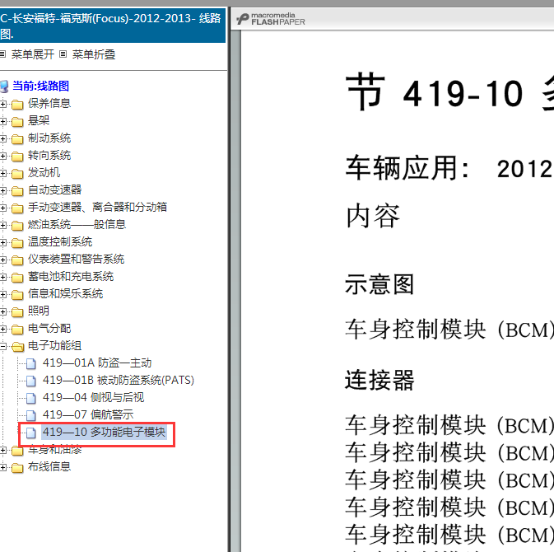Click document icon beside 419—10 多功能电子模块
Viewport: 554px width, 552px height.
[x=31, y=433]
